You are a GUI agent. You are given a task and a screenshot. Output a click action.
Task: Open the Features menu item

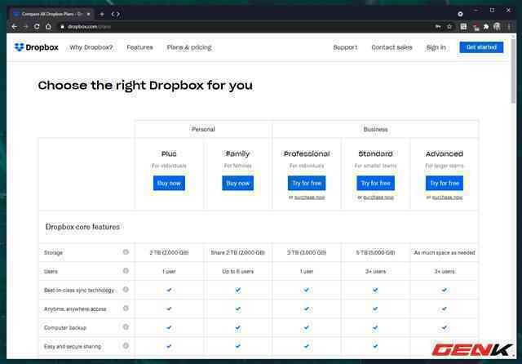coord(139,47)
